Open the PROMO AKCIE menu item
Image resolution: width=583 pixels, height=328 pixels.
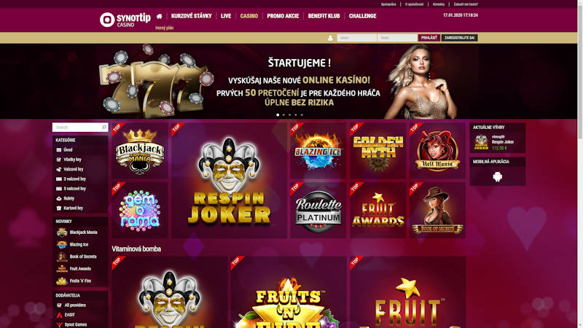click(283, 16)
